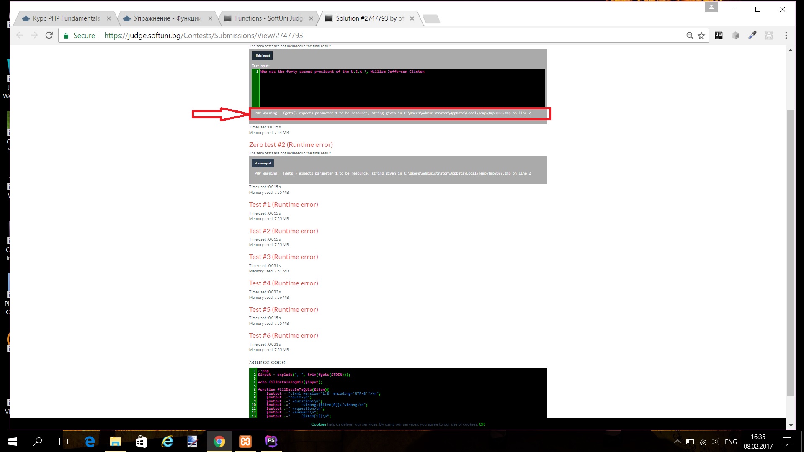Viewport: 804px width, 452px height.
Task: Click the Test #6 (Runtime error) heading
Action: 283,336
